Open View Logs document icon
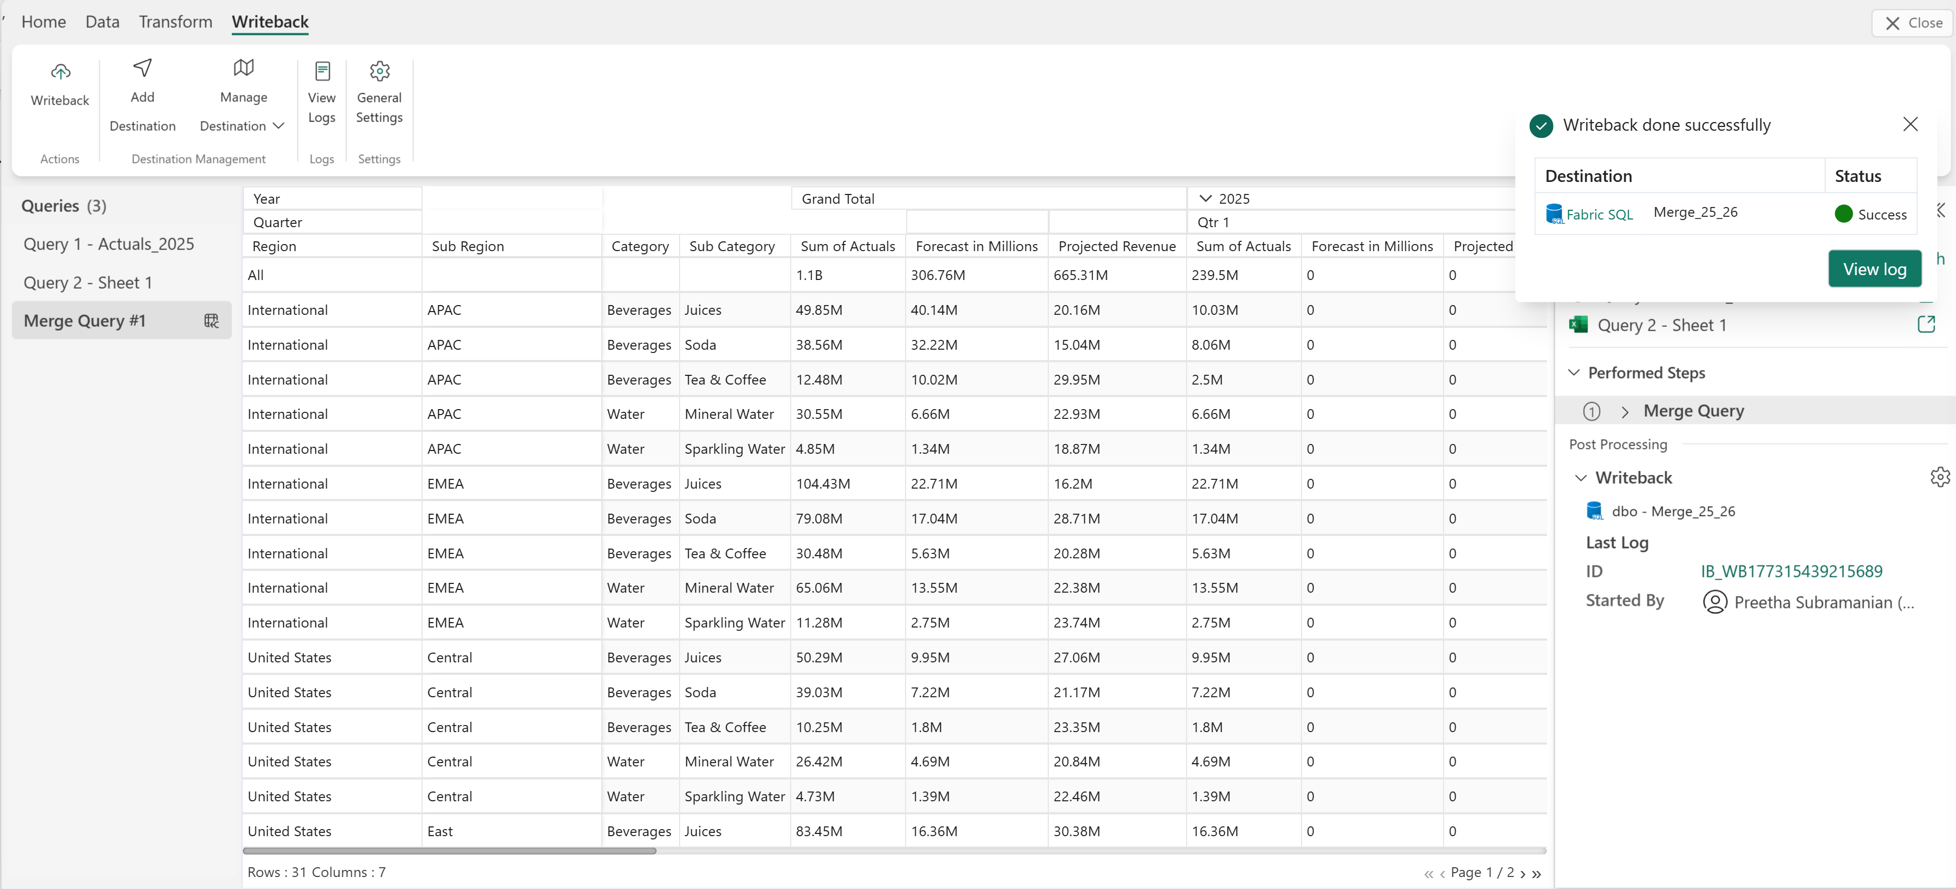This screenshot has width=1956, height=889. [x=322, y=71]
